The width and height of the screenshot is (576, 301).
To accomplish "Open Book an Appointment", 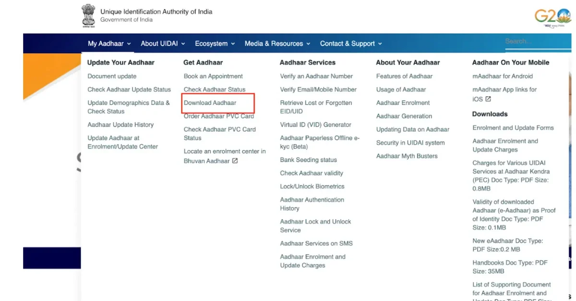I will click(x=213, y=76).
